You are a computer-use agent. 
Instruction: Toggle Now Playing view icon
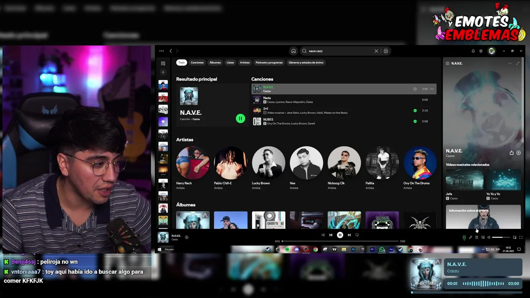(x=464, y=238)
